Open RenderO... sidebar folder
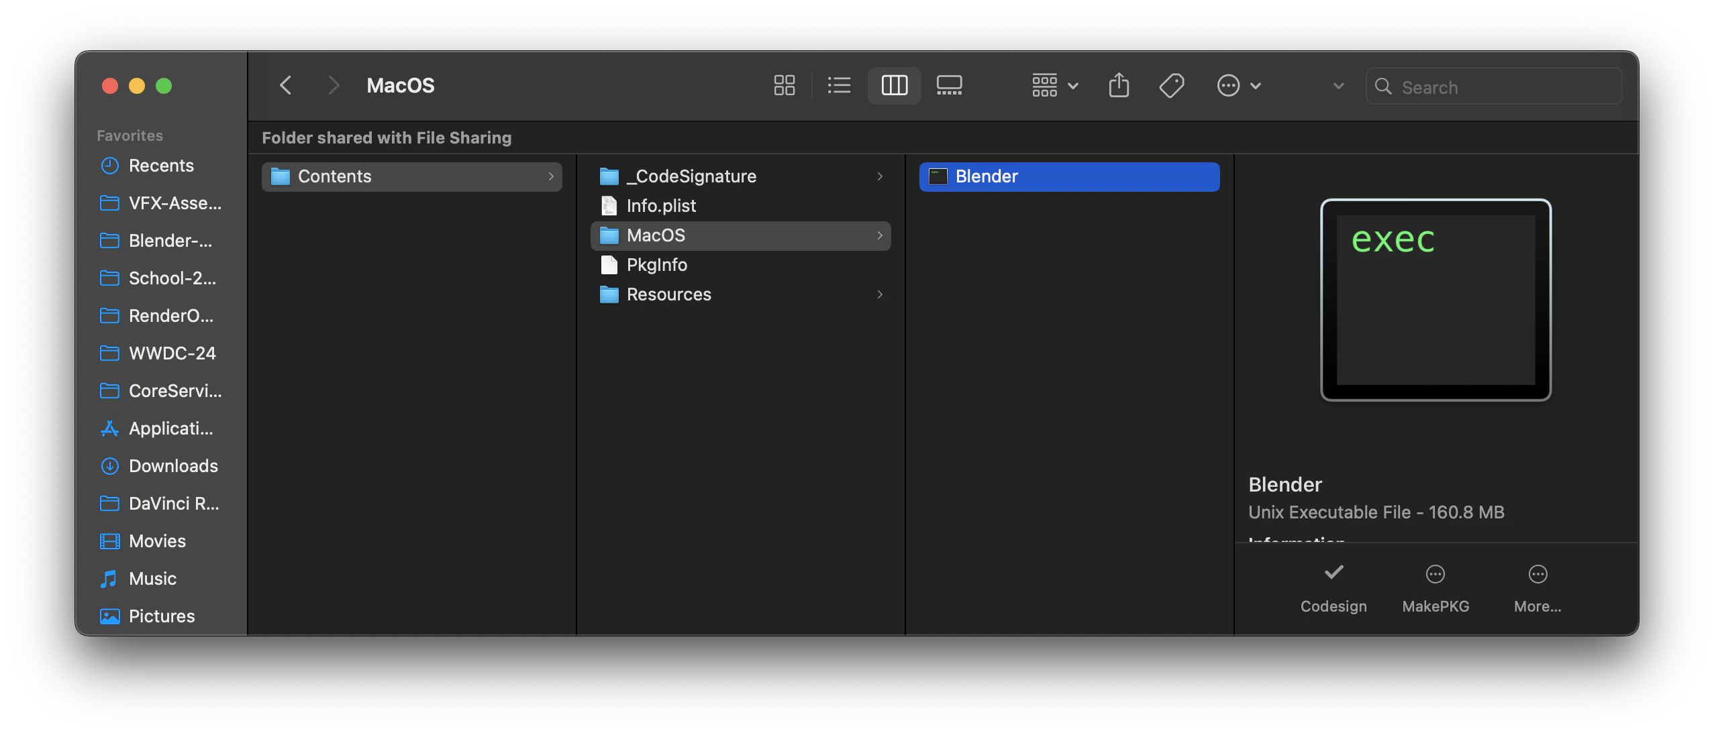This screenshot has height=735, width=1714. (x=161, y=316)
